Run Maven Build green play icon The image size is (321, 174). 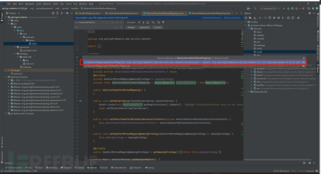click(x=266, y=18)
